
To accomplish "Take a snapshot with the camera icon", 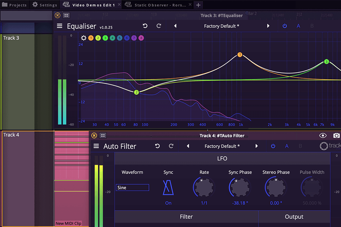I will coord(337,135).
